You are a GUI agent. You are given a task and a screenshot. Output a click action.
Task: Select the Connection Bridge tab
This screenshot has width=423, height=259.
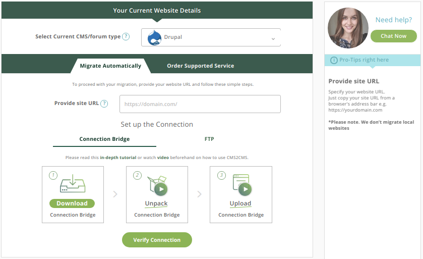pyautogui.click(x=104, y=139)
